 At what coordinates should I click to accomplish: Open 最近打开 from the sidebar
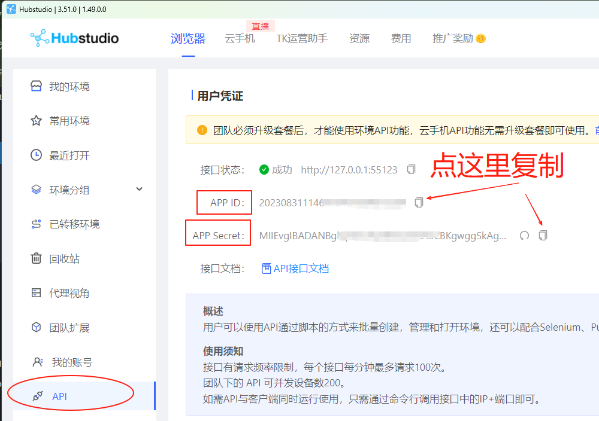point(72,155)
